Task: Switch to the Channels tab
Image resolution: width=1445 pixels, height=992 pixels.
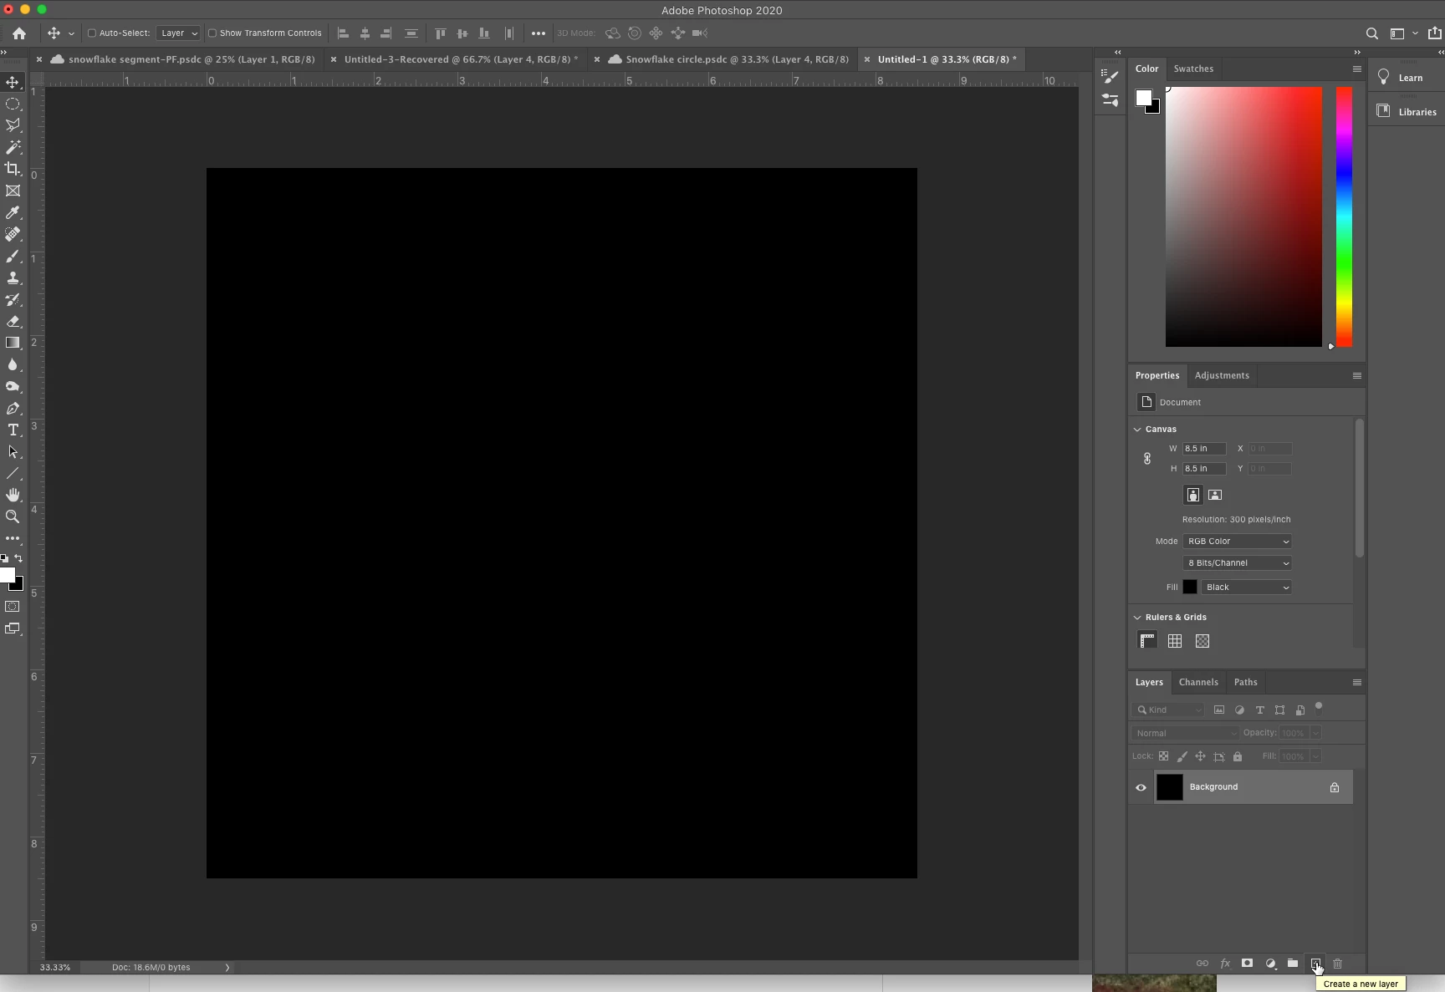Action: [x=1198, y=682]
